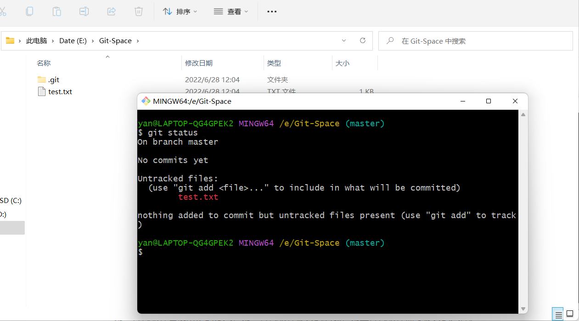579x321 pixels.
Task: Open the 排序 sorting dropdown
Action: (180, 11)
